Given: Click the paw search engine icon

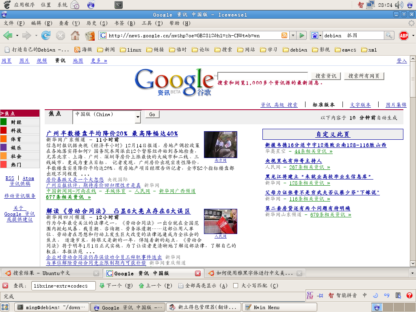Looking at the screenshot, I should coord(315,35).
